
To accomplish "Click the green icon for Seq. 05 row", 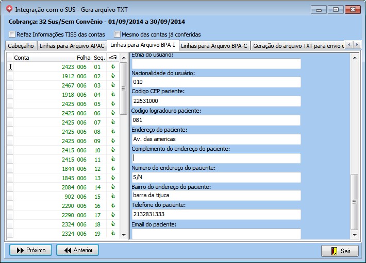I will (x=113, y=104).
